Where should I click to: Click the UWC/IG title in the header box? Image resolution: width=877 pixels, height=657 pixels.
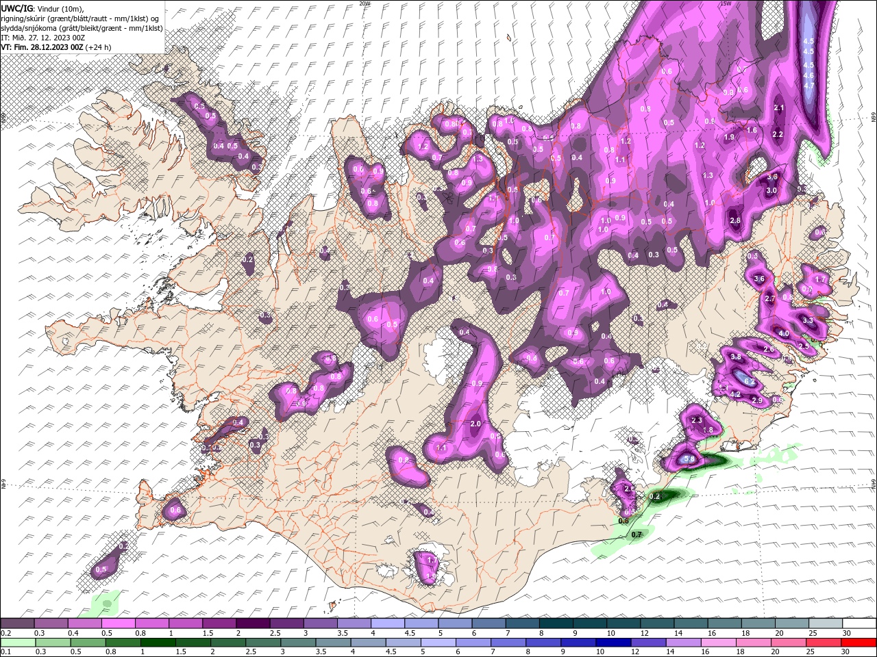coord(16,8)
